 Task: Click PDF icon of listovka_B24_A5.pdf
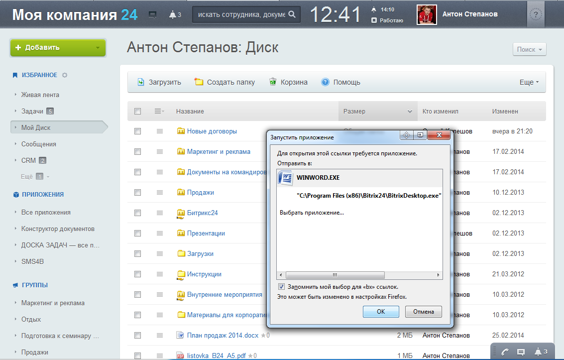point(180,356)
